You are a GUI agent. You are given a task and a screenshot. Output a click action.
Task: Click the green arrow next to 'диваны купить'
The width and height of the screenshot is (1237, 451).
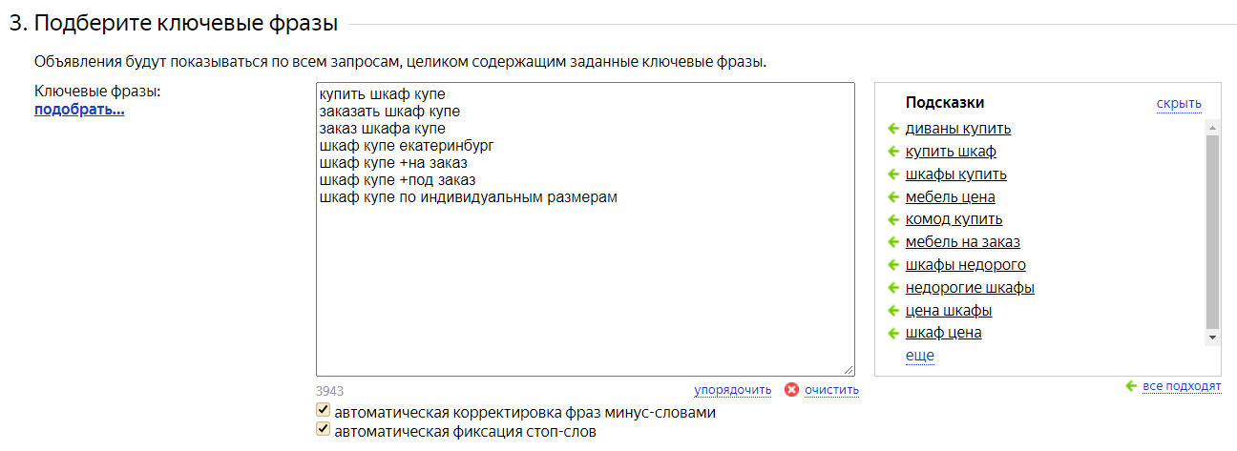tap(893, 129)
